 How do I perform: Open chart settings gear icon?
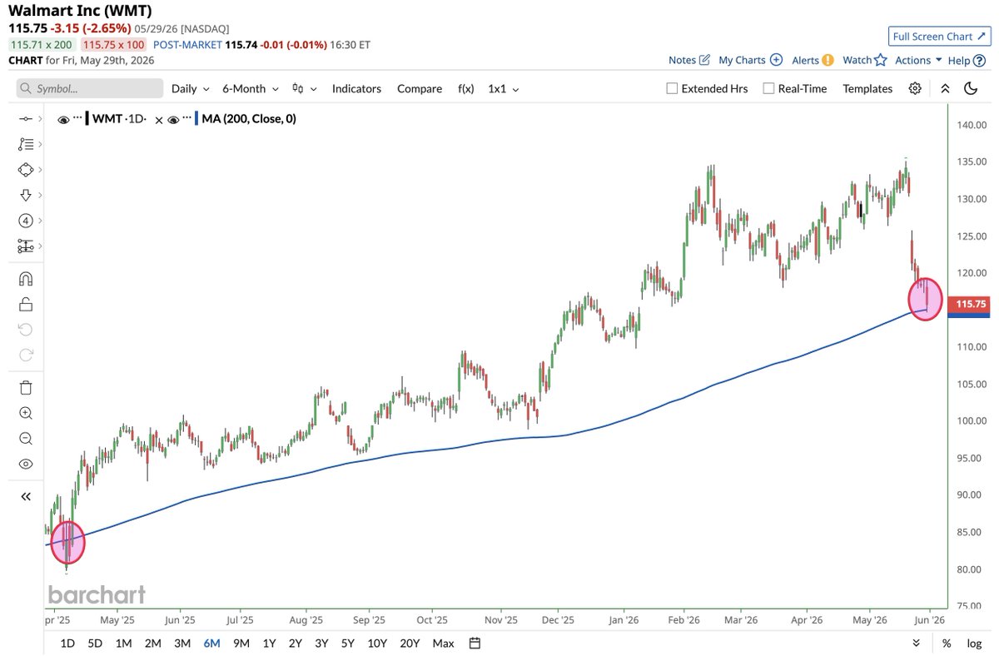(x=915, y=88)
